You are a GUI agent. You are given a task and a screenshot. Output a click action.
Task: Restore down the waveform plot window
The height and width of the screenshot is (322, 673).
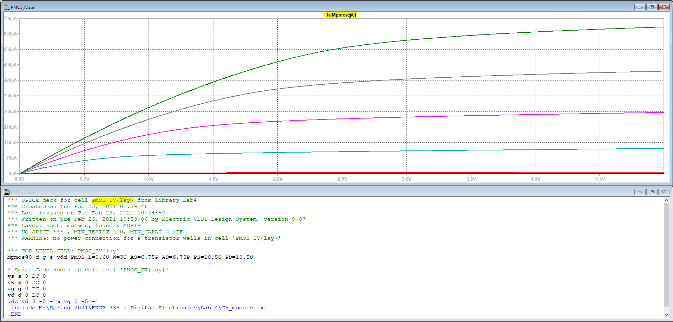[x=652, y=7]
